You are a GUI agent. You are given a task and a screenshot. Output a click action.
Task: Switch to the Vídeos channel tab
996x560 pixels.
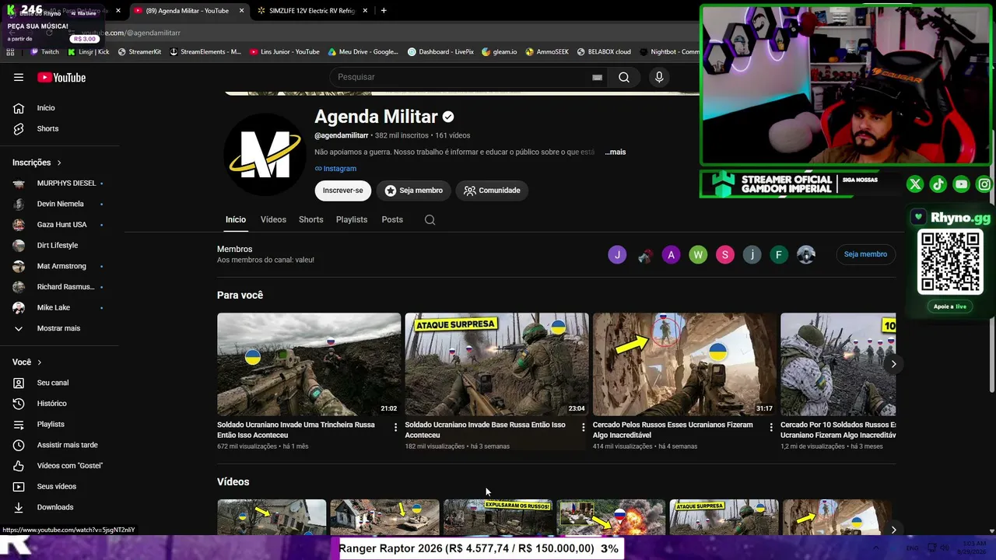pyautogui.click(x=273, y=220)
